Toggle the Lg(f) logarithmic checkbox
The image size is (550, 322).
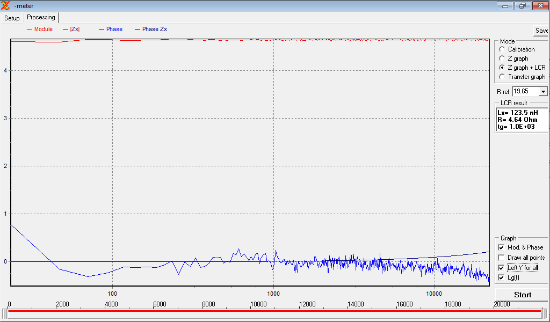(501, 277)
